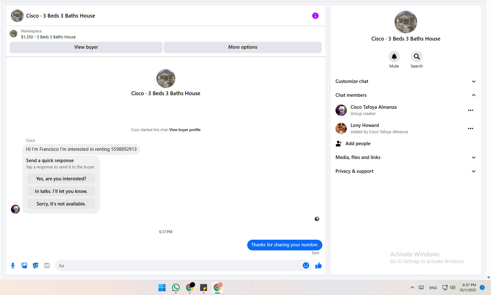Open the emoji picker in message box
The width and height of the screenshot is (491, 295).
(306, 265)
